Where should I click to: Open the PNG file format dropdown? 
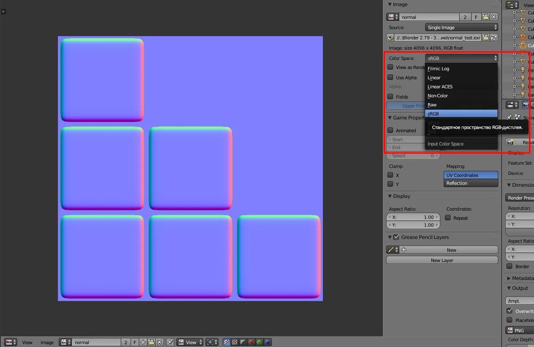tap(520, 330)
